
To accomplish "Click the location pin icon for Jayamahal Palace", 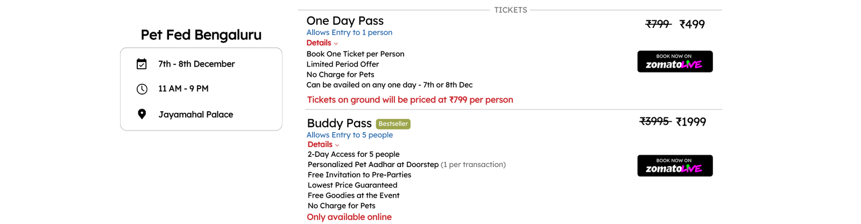I will point(142,114).
